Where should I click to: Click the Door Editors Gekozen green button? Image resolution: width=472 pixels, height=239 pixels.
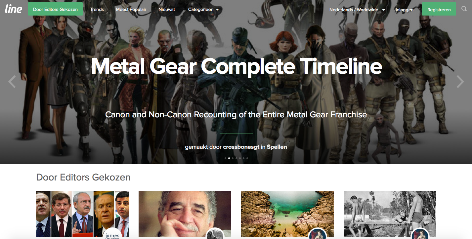coord(55,9)
